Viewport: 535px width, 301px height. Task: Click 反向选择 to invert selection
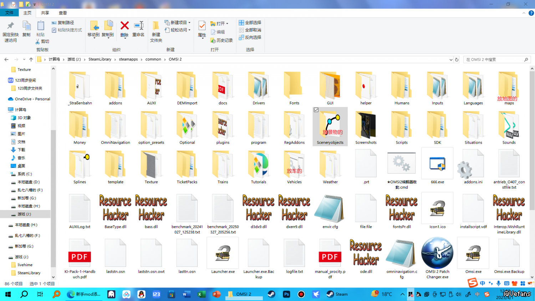click(x=250, y=37)
